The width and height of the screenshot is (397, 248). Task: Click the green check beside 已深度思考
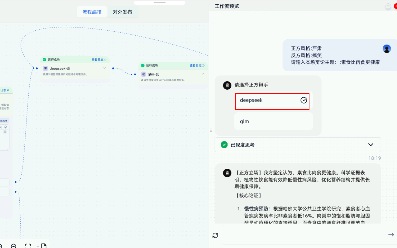224,145
